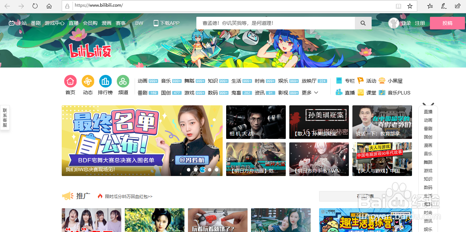Open 夫人与游戏 video thumbnail
This screenshot has height=232, width=466.
point(382,159)
